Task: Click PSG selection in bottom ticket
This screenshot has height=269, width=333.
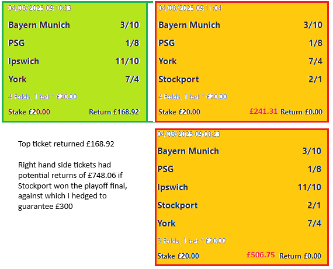Action: [165, 169]
